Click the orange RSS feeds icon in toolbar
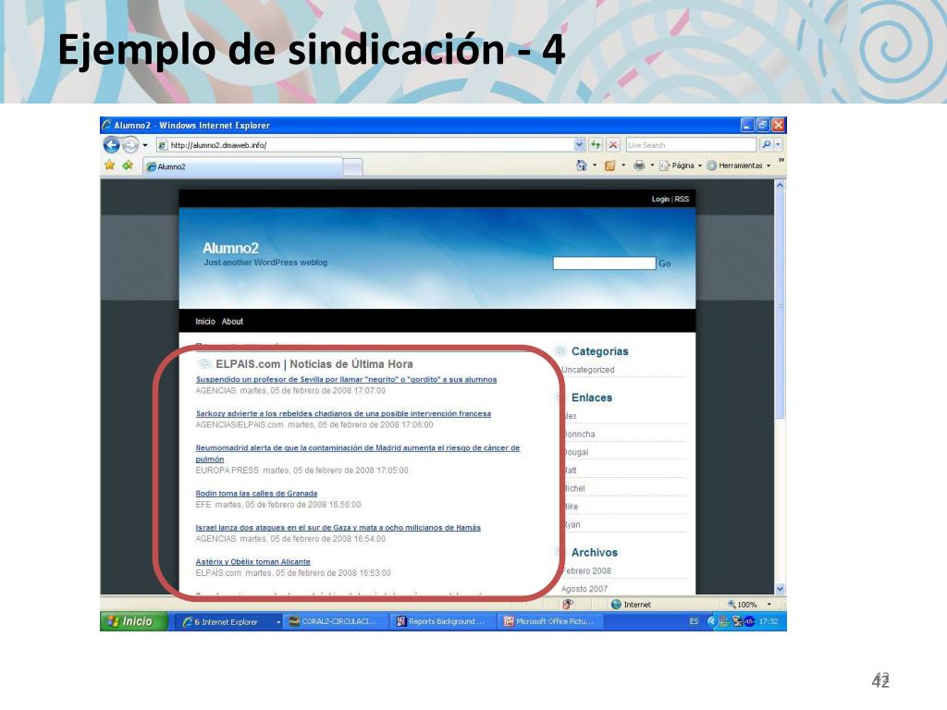Viewport: 947px width, 710px height. [610, 165]
